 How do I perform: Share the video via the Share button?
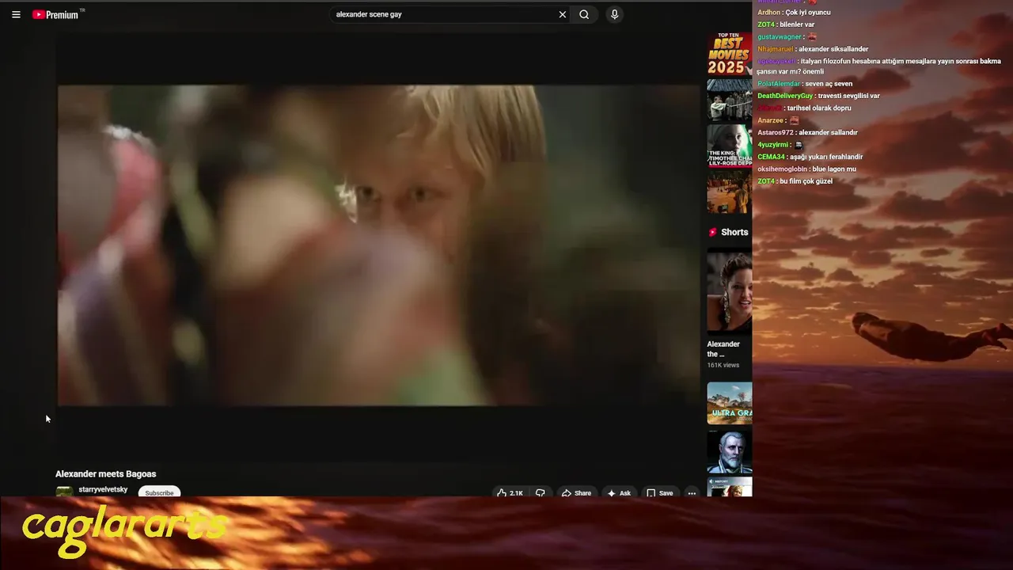click(x=576, y=492)
